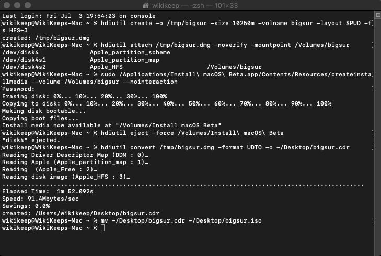Click the cursor block at the last prompt

(x=103, y=228)
